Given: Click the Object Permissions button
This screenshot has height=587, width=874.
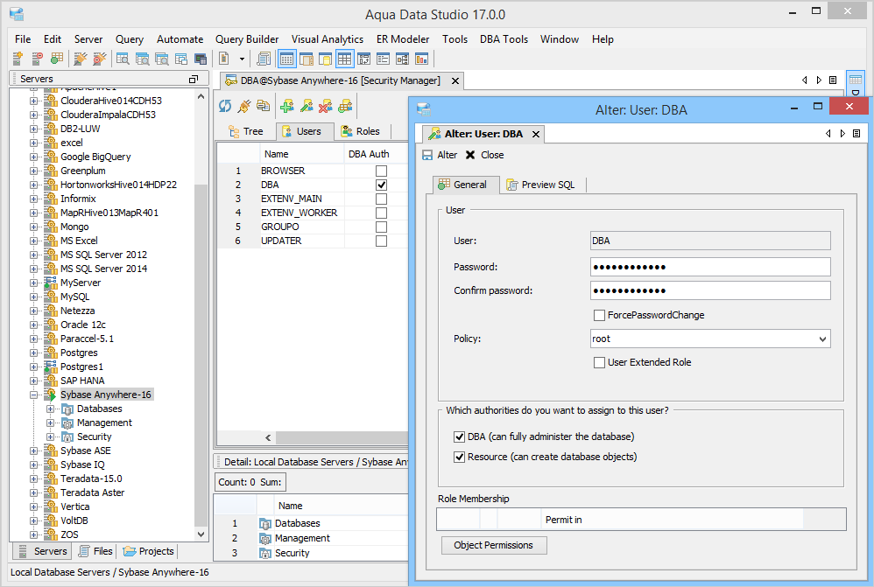Looking at the screenshot, I should [493, 545].
